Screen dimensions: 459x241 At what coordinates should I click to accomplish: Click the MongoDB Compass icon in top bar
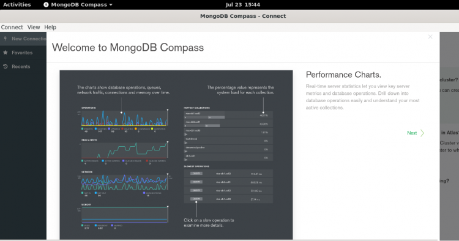click(x=46, y=5)
